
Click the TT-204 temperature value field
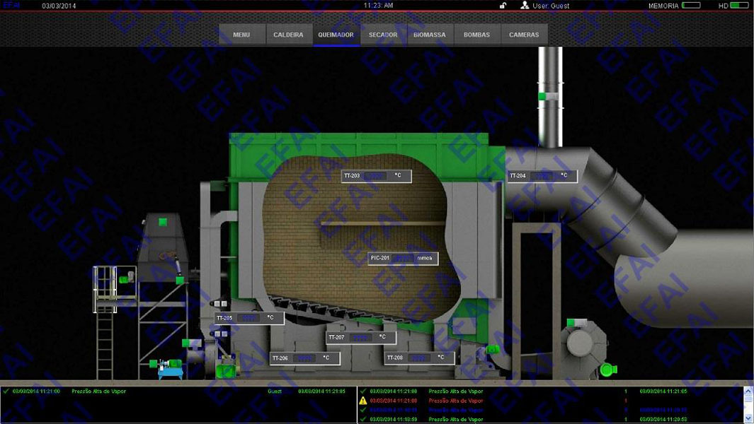[x=542, y=176]
